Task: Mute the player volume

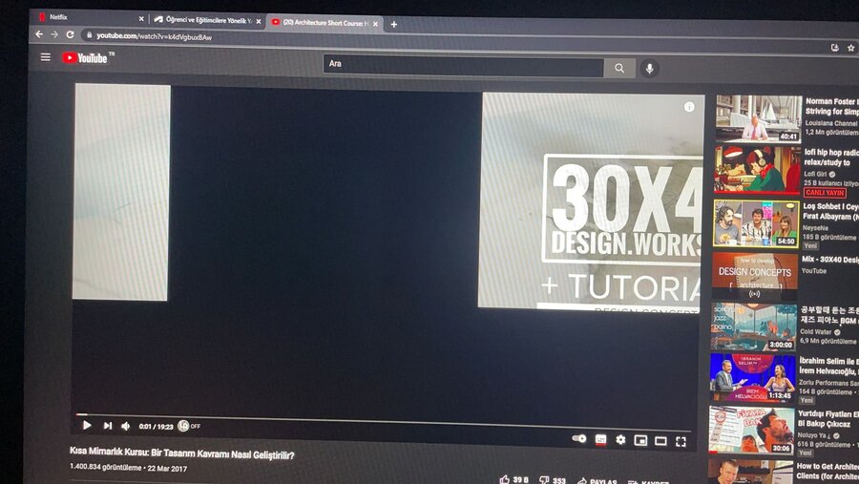Action: 125,426
